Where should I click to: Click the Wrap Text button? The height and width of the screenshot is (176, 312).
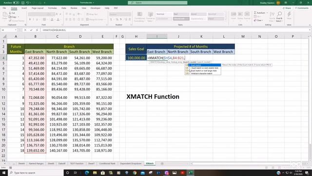point(92,14)
